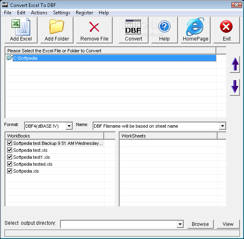Click the Add Excel toolbar icon
This screenshot has height=239, width=244.
(21, 27)
